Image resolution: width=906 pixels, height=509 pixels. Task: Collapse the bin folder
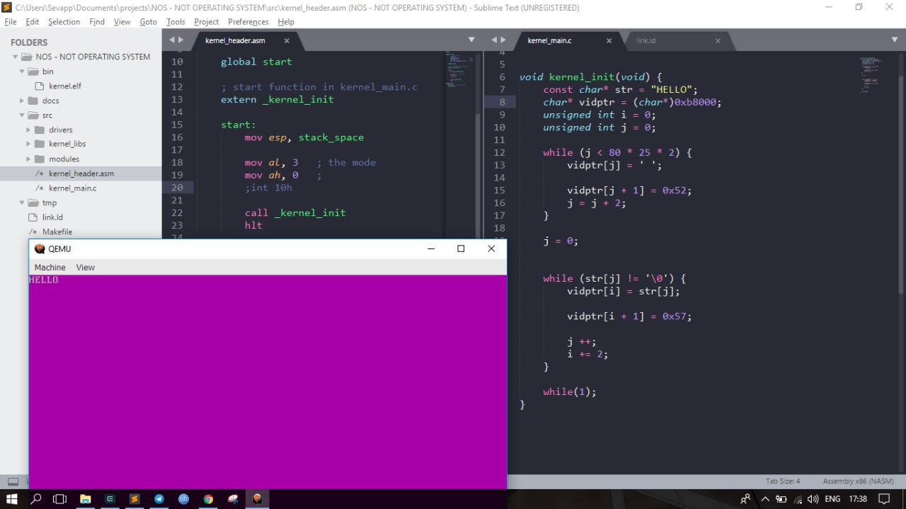point(21,72)
